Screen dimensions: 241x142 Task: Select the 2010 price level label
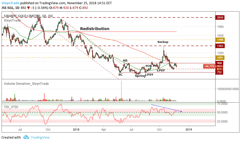tap(220, 17)
